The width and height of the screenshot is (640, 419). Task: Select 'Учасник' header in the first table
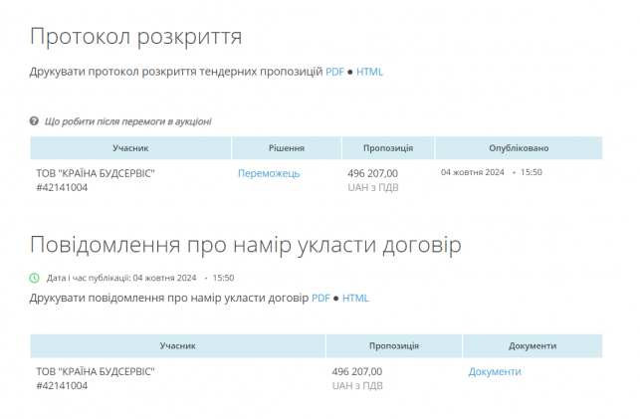[130, 148]
